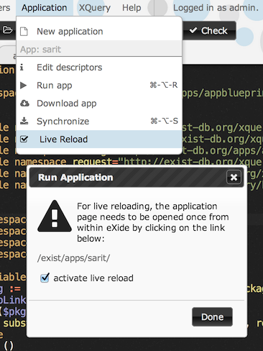Image resolution: width=263 pixels, height=351 pixels.
Task: Uncheck activate live reload checkbox
Action: coord(45,278)
